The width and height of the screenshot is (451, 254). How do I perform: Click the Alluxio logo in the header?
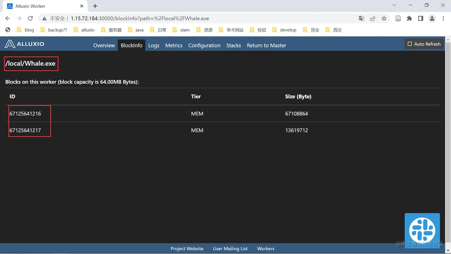pos(24,44)
